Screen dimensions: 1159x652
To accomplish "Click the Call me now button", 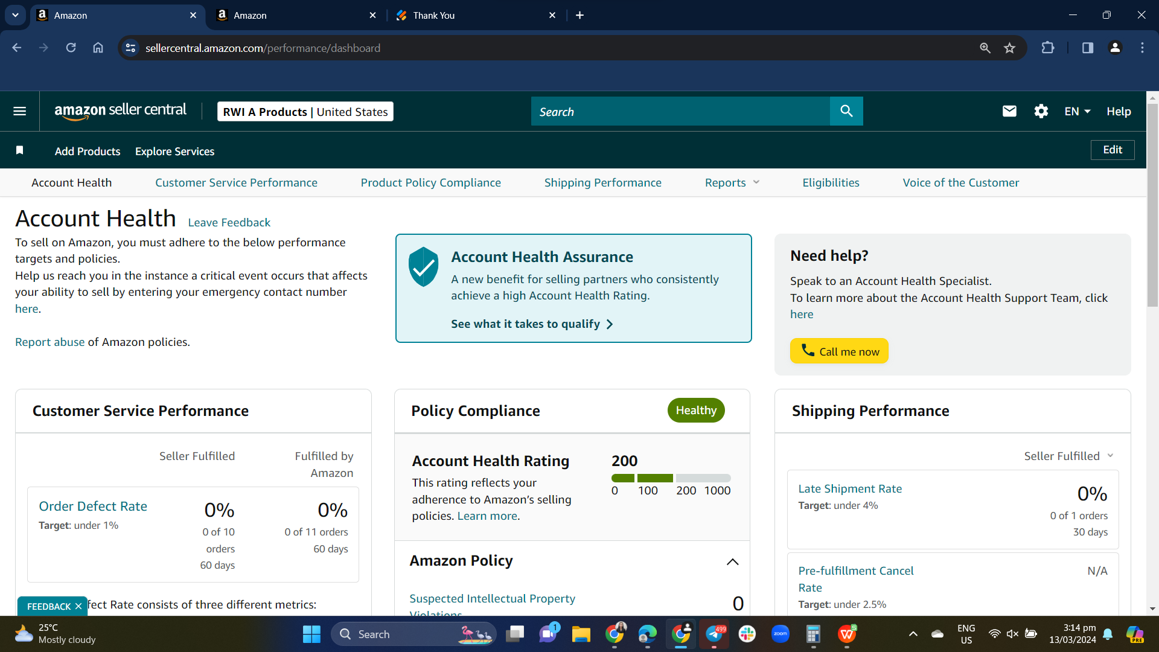I will coord(839,351).
